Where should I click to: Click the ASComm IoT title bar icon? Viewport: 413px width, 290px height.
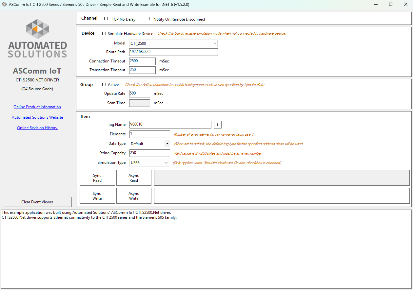5,5
